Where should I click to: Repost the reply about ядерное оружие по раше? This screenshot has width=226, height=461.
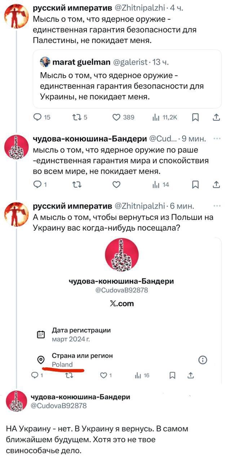pyautogui.click(x=76, y=185)
